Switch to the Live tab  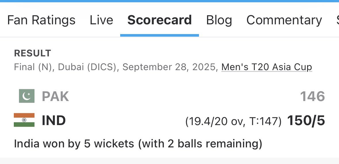click(x=101, y=20)
